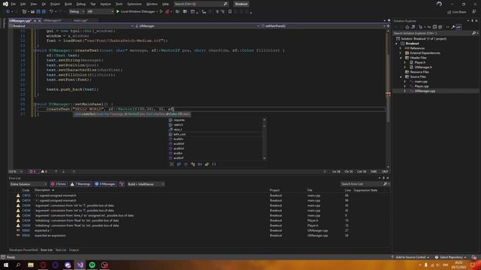The height and width of the screenshot is (270, 481).
Task: Click the wrench Properties icon in Solution Explorer
Action: click(453, 27)
